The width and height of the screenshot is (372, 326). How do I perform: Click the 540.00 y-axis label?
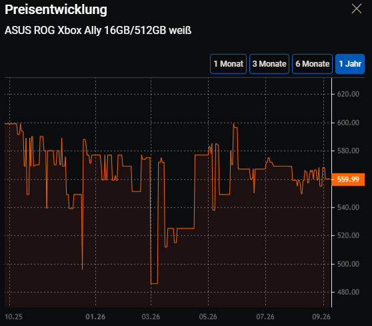click(348, 207)
